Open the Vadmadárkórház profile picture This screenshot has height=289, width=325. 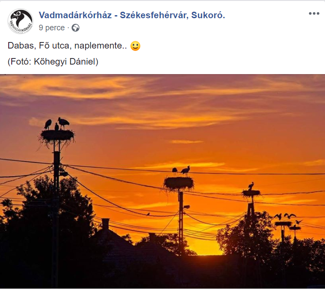click(x=20, y=21)
